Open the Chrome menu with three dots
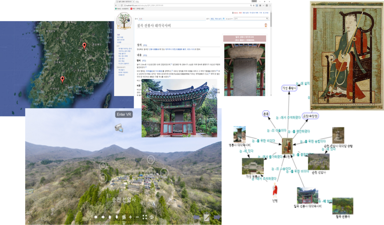The height and width of the screenshot is (225, 384). click(x=269, y=5)
